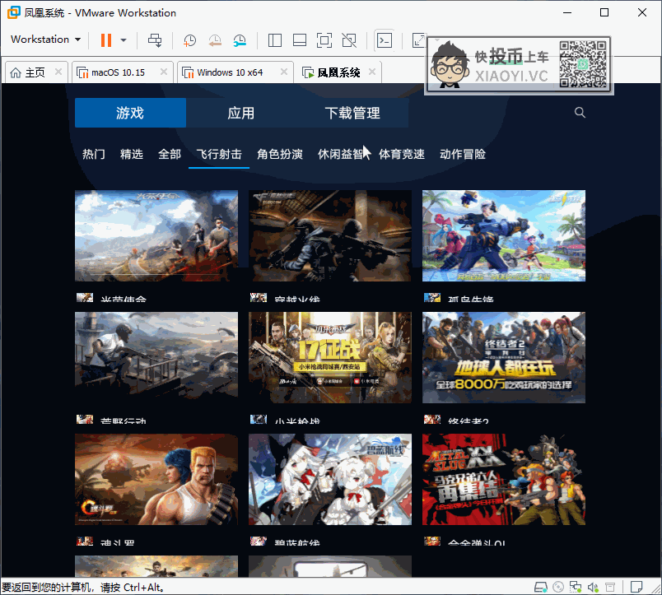Click the CD/DVD drive status icon
Viewport: 662px width, 595px height.
click(x=558, y=587)
